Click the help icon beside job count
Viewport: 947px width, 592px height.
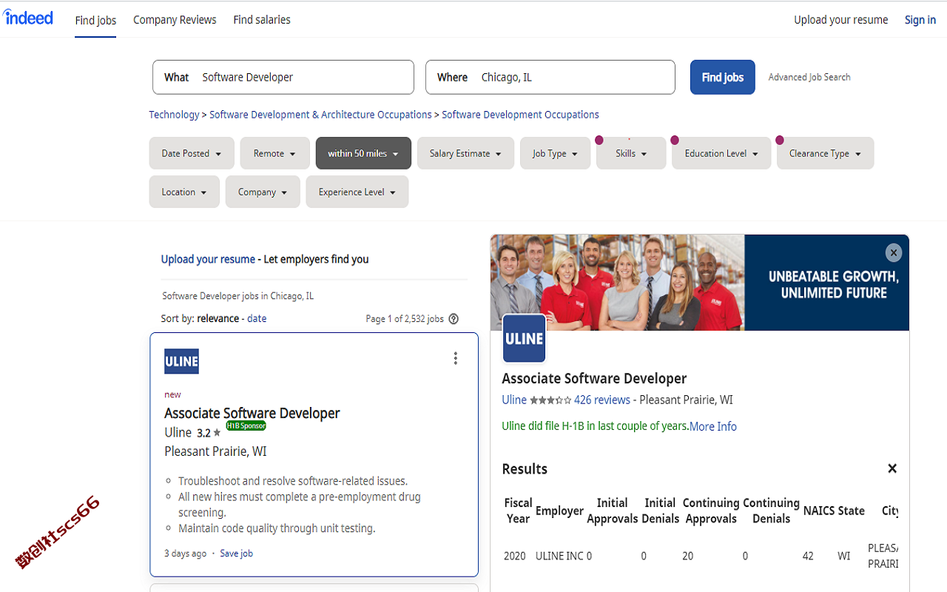click(x=454, y=319)
